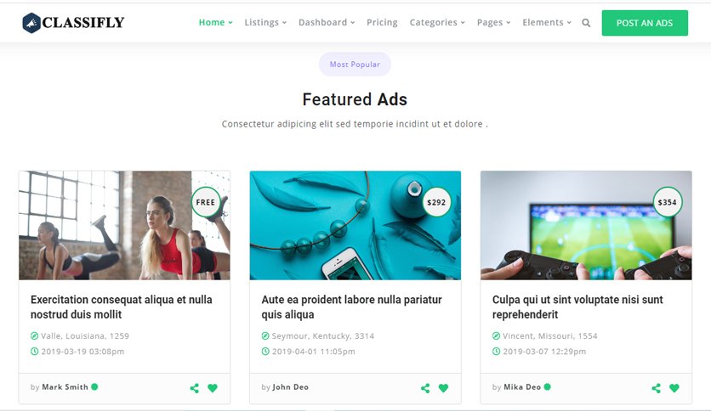The width and height of the screenshot is (711, 411).
Task: Like the John Deo ad with heart
Action: tap(443, 388)
